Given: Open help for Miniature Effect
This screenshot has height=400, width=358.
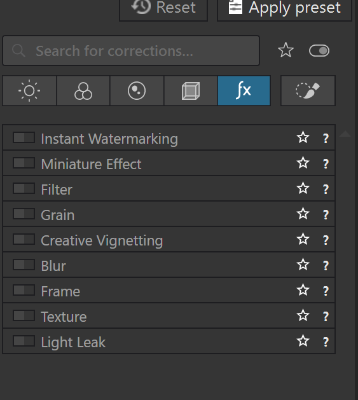Looking at the screenshot, I should click(326, 163).
